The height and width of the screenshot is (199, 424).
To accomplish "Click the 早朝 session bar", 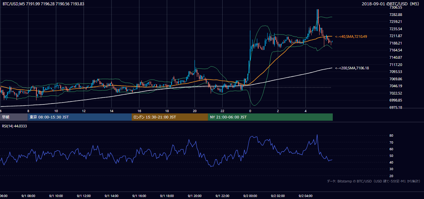I will click(14, 117).
